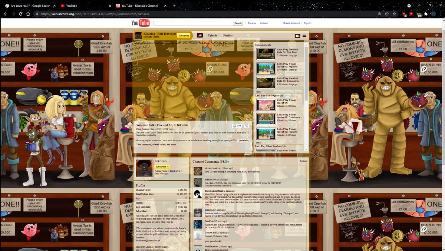Select the All channel tab
Viewport: 445px width, 251px height.
[x=200, y=36]
